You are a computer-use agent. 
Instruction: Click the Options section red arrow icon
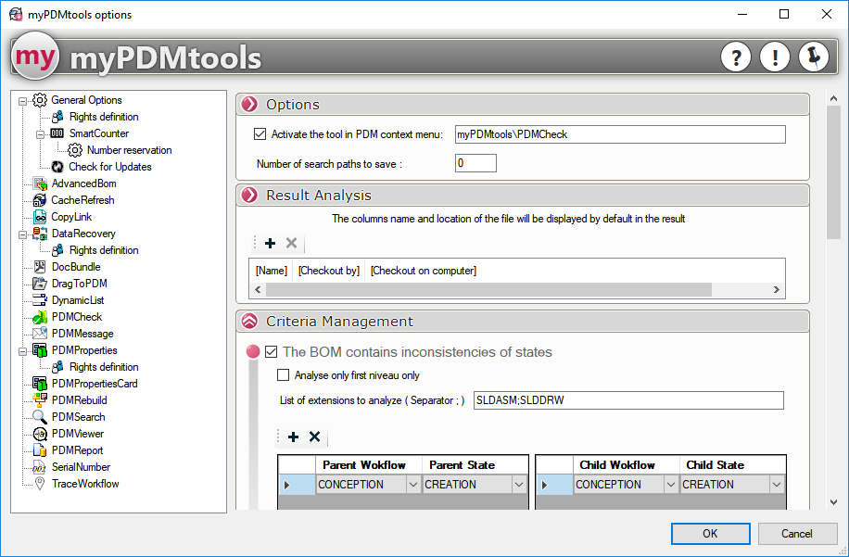pos(248,105)
